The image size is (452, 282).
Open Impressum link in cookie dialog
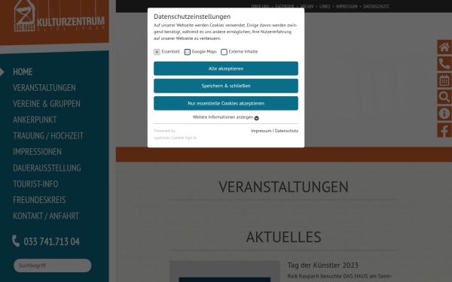pos(261,131)
